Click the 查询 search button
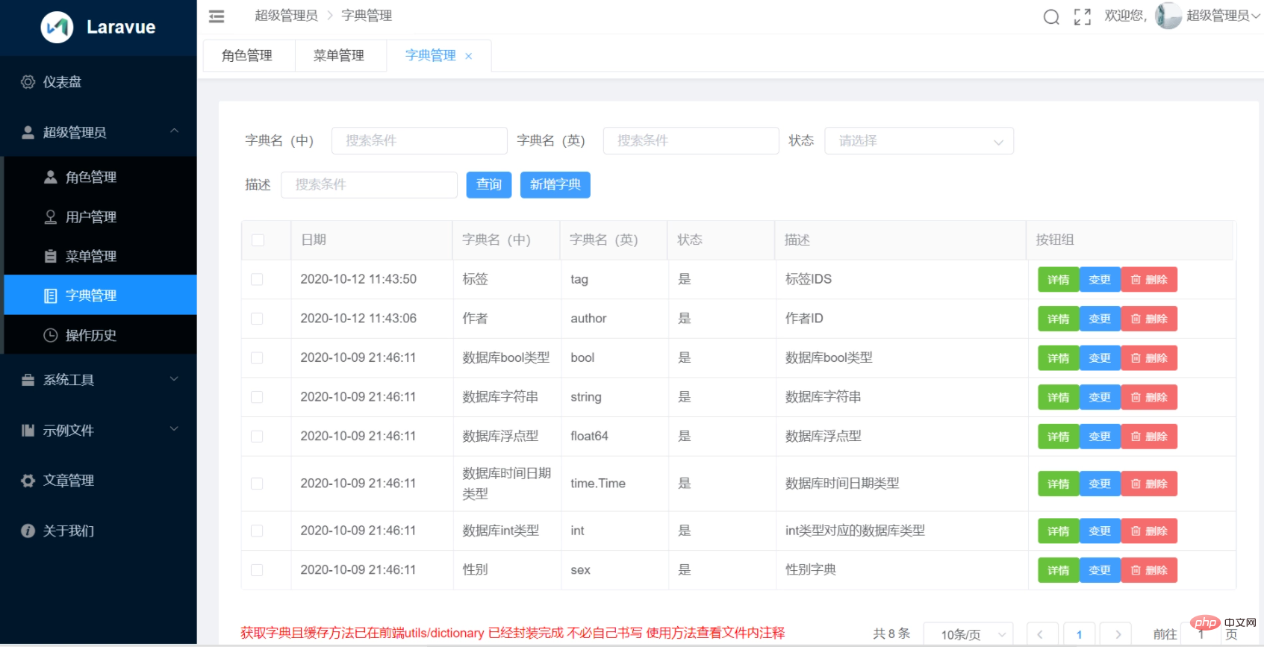Image resolution: width=1264 pixels, height=647 pixels. [488, 185]
